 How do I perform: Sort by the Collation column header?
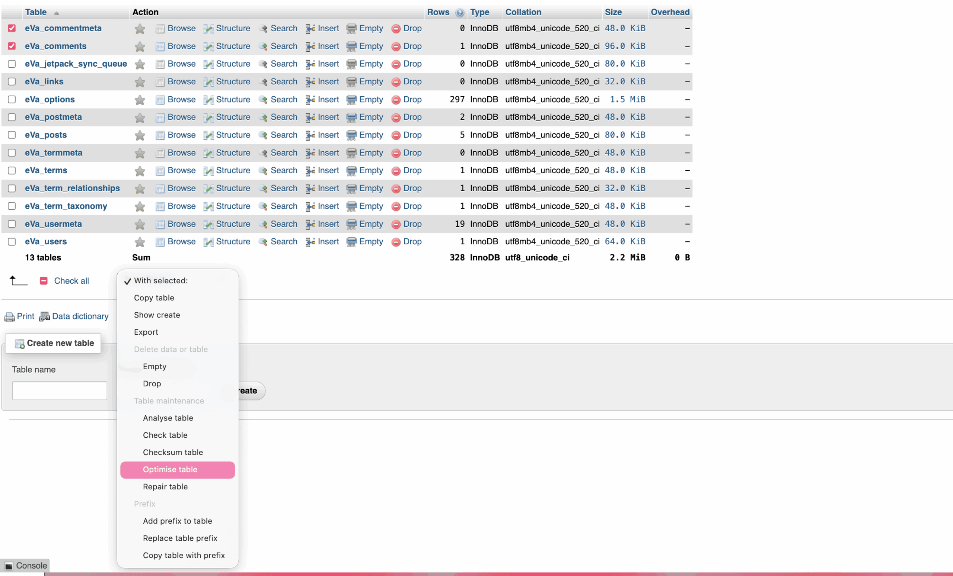click(523, 12)
